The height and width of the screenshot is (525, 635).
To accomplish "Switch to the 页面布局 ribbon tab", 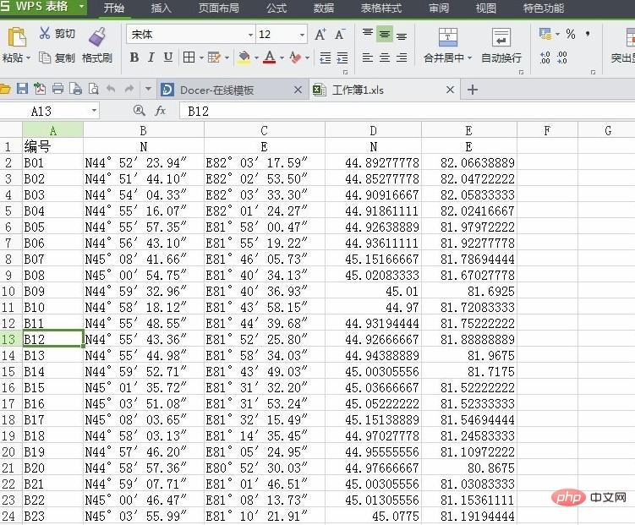I will coord(218,8).
